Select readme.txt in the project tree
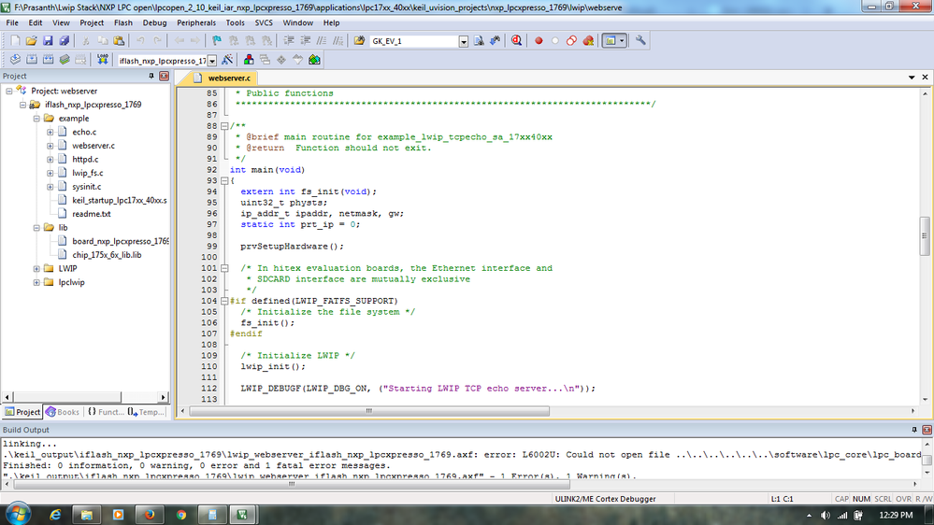This screenshot has height=525, width=934. tap(91, 214)
